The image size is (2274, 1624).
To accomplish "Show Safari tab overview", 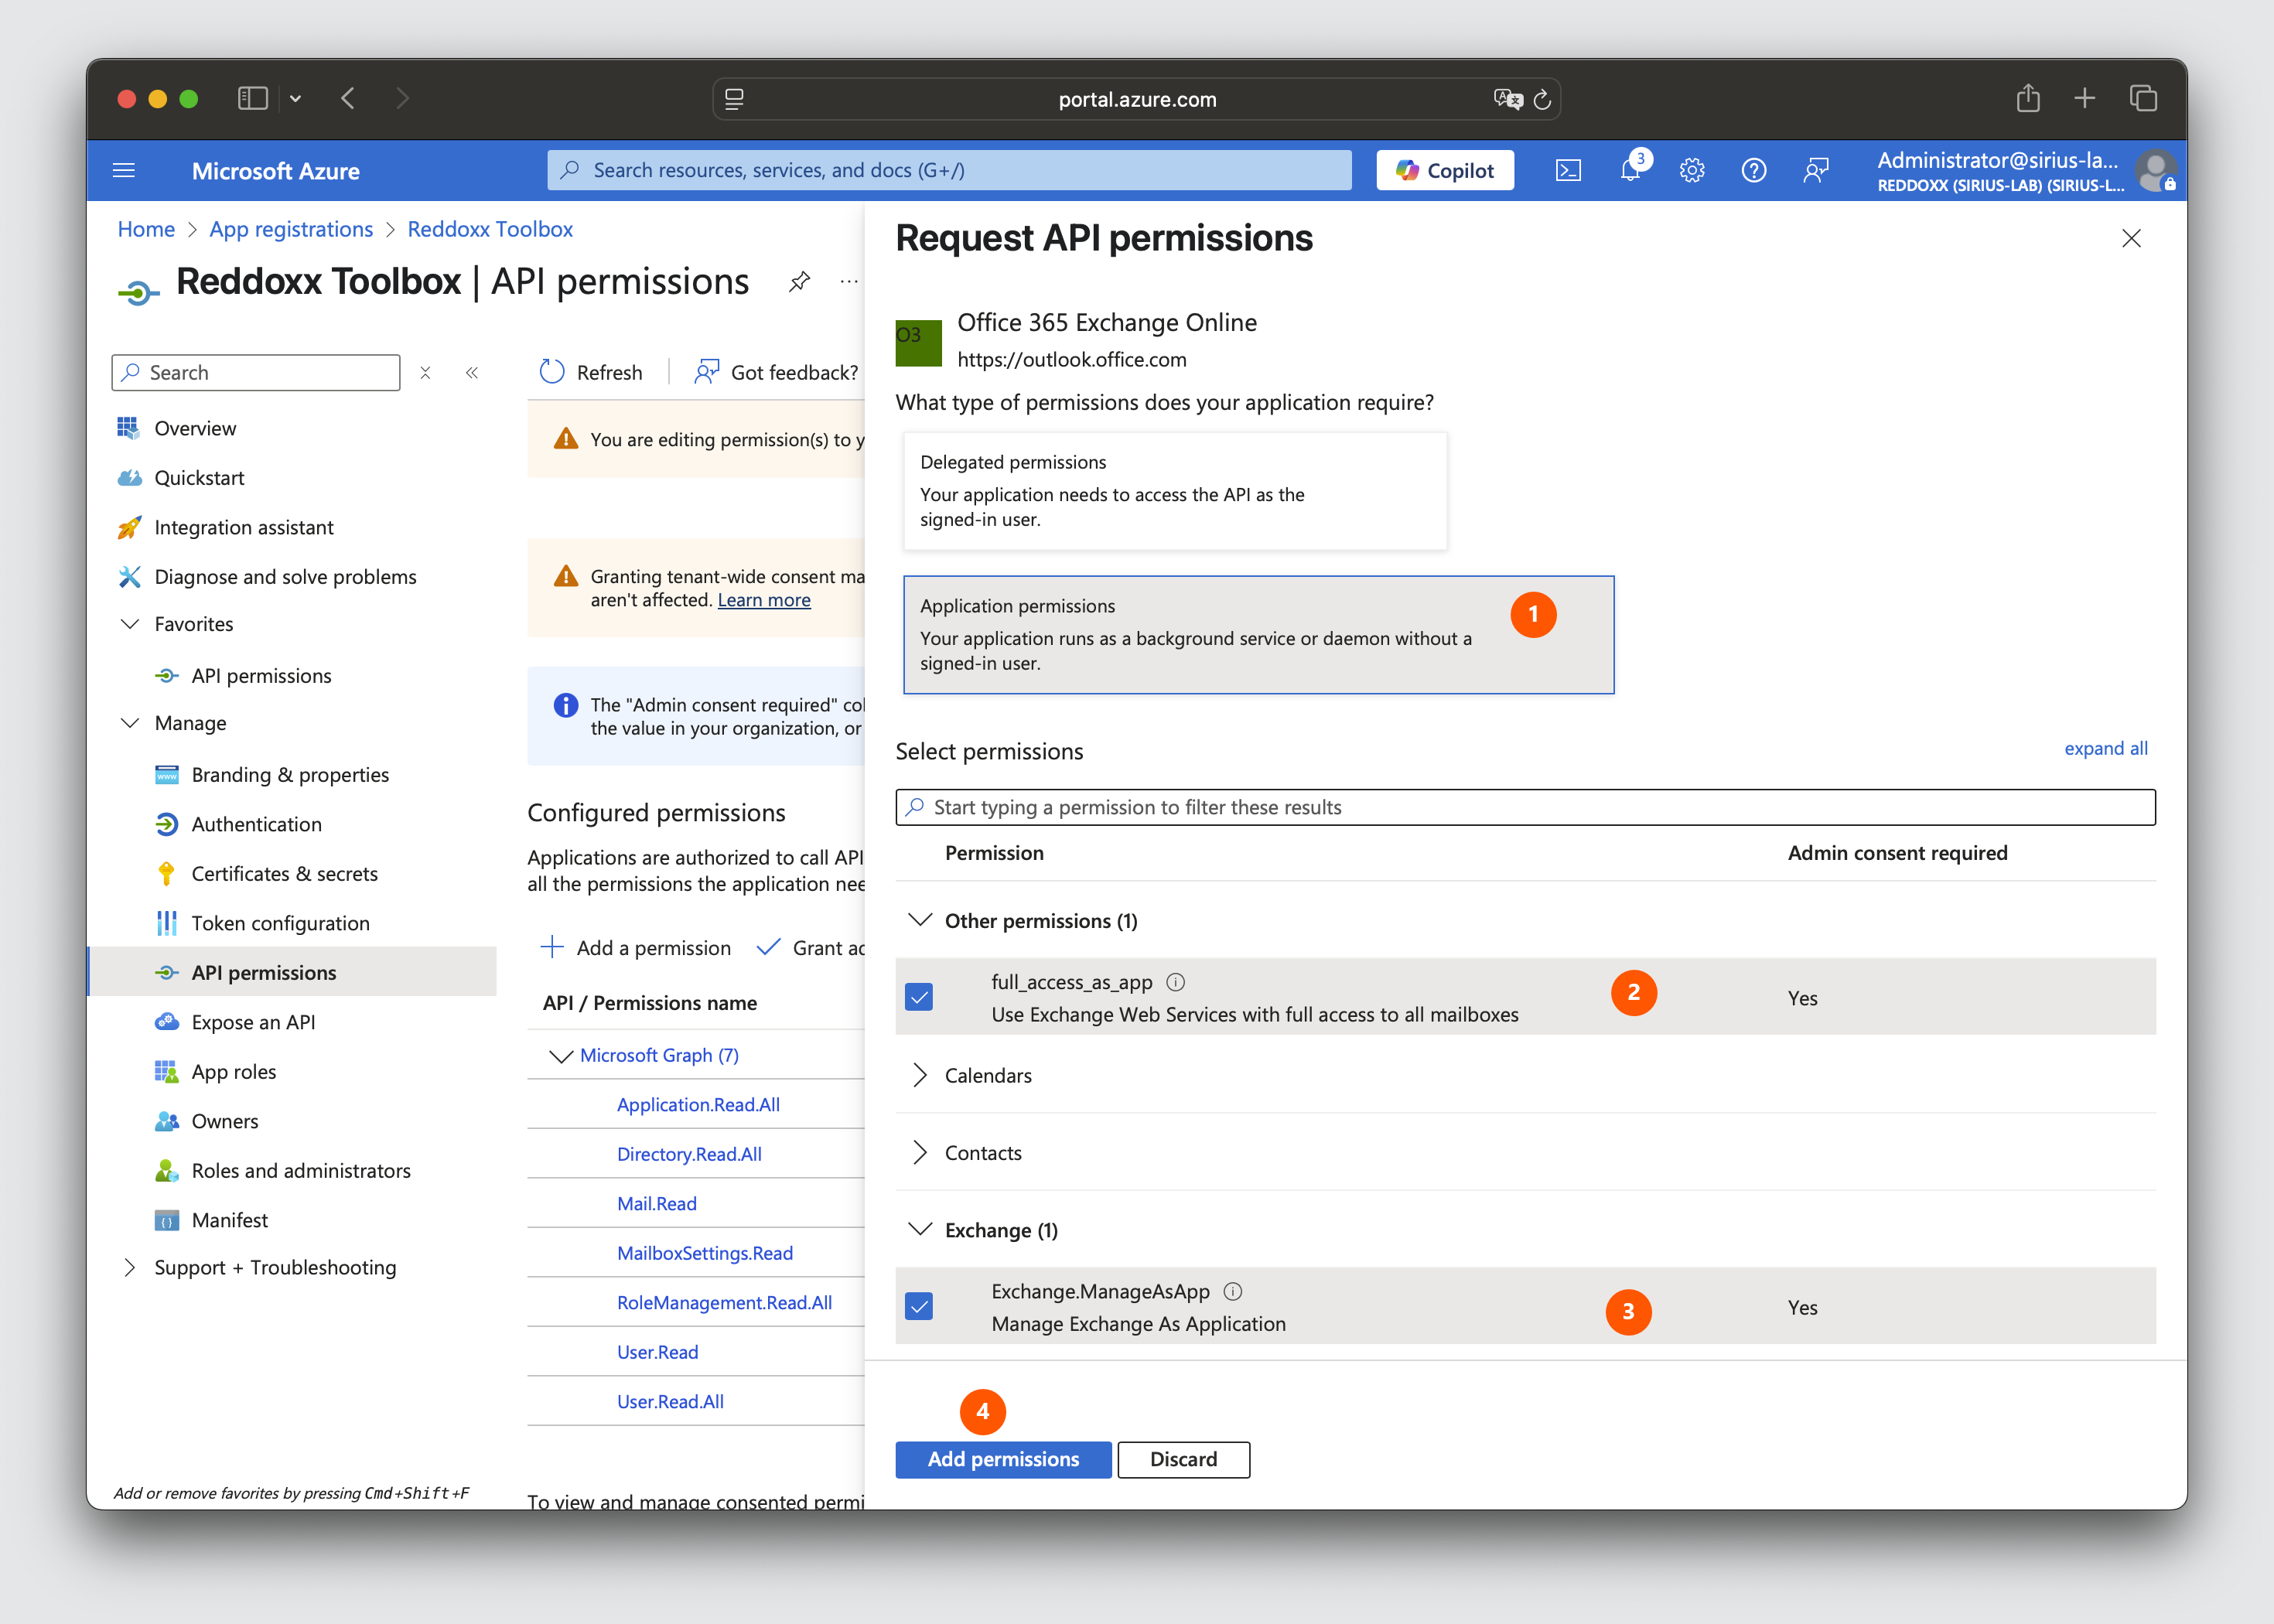I will 2143,98.
